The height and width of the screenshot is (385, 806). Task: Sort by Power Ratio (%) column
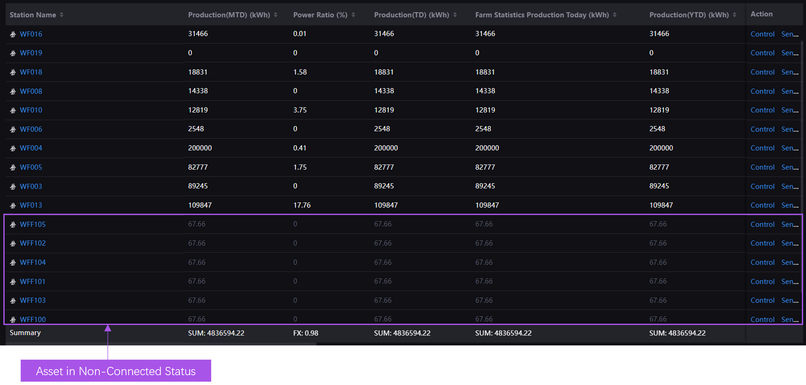click(353, 15)
